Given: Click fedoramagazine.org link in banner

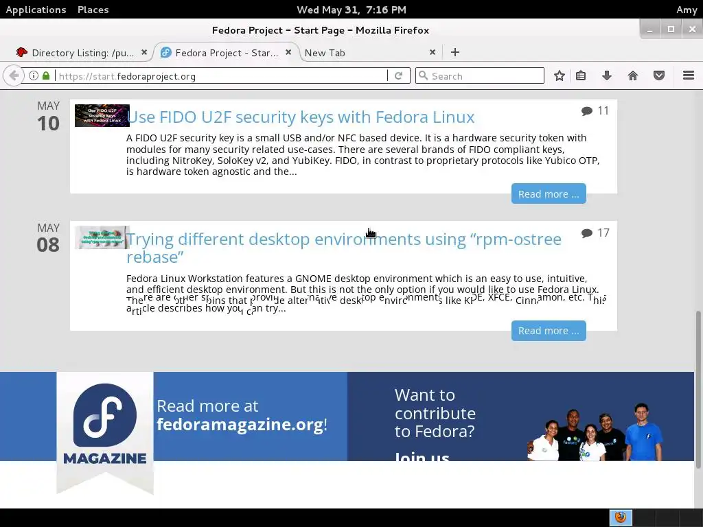Looking at the screenshot, I should click(240, 424).
